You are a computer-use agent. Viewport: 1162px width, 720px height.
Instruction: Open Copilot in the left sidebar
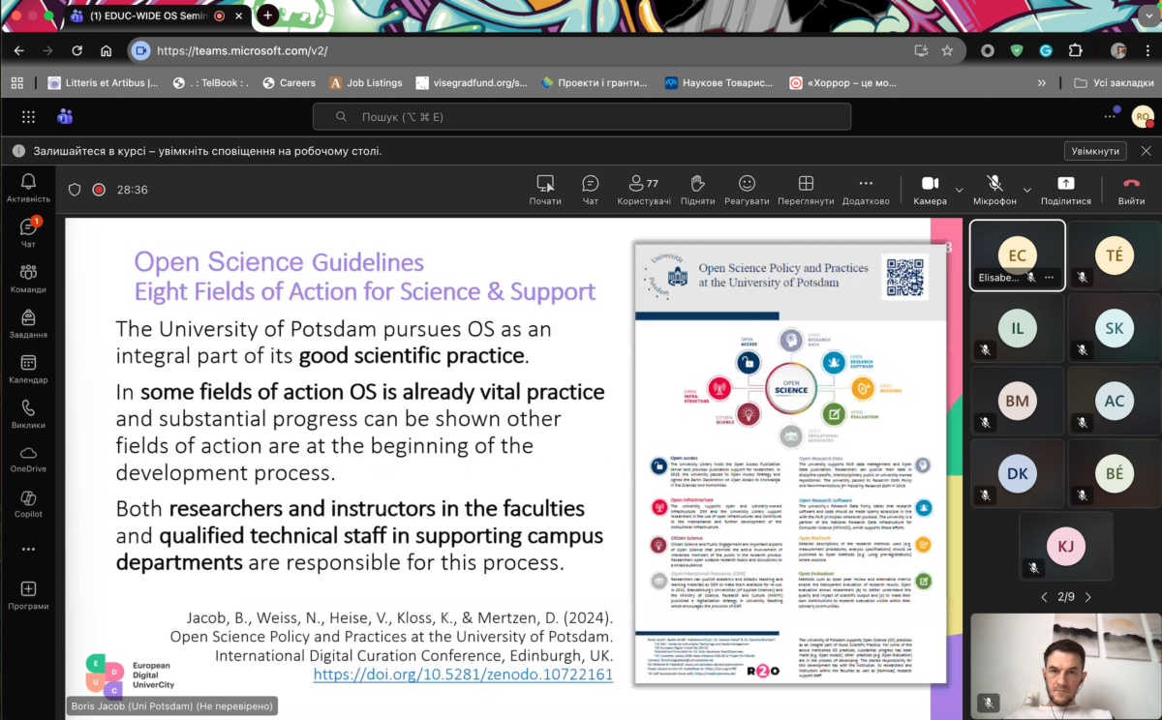(x=28, y=504)
